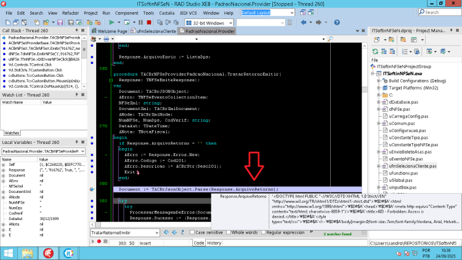Toggle breakpoint beside AErro.Codigo line
This screenshot has height=260, width=462.
point(92,160)
